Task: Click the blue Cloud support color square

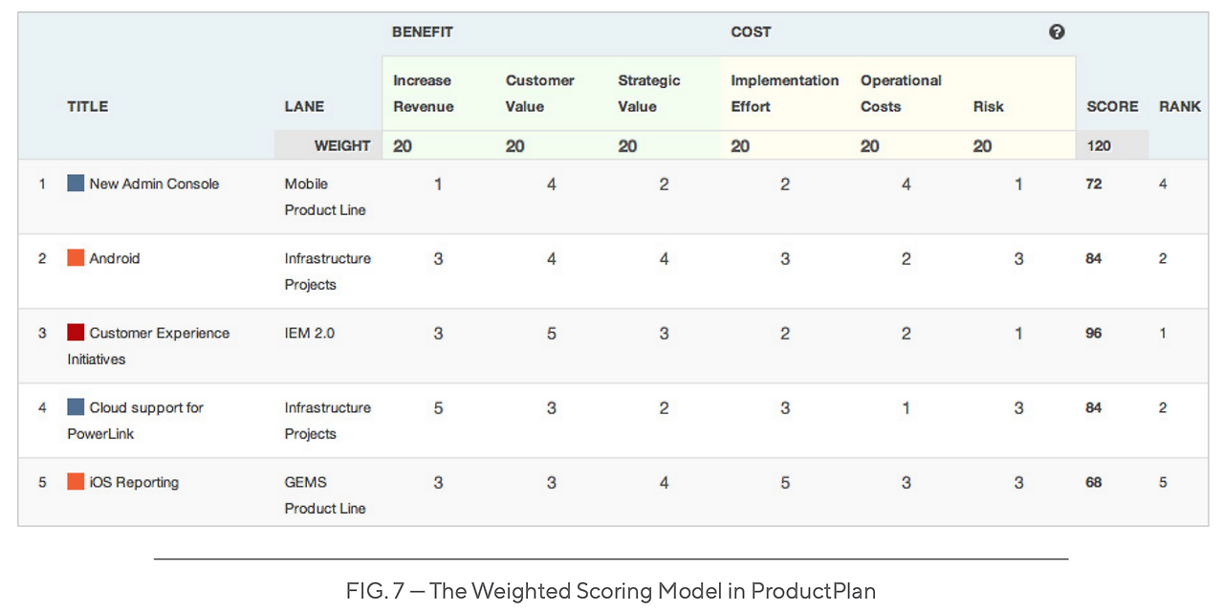Action: [76, 407]
